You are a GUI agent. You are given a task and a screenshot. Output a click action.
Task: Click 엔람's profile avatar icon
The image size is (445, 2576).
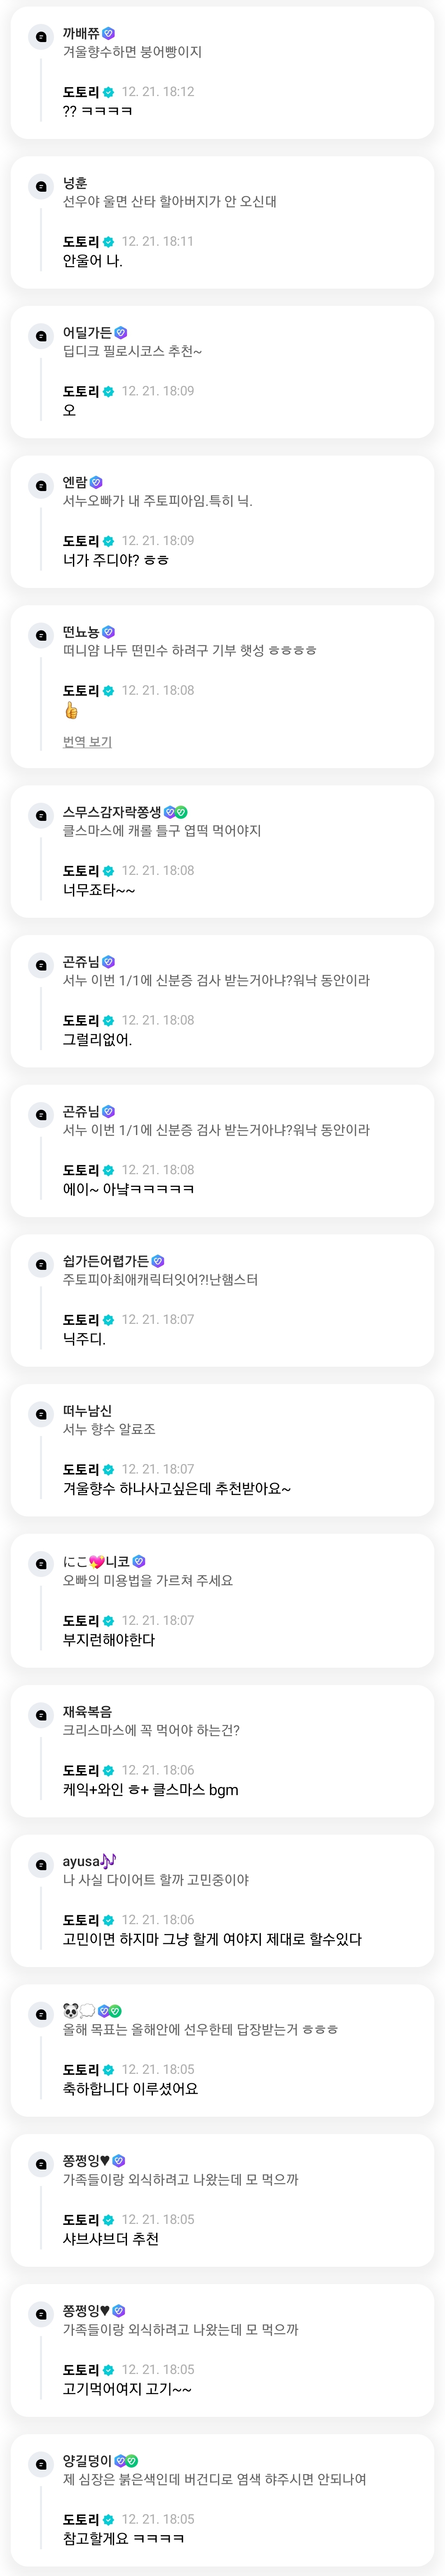point(41,486)
